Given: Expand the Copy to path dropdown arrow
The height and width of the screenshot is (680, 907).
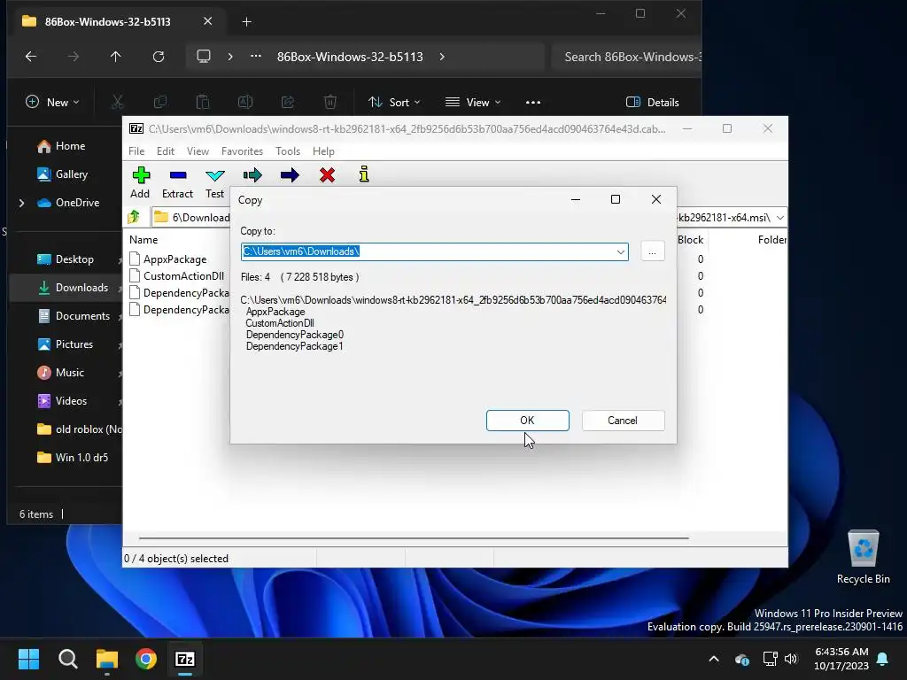Looking at the screenshot, I should (621, 251).
